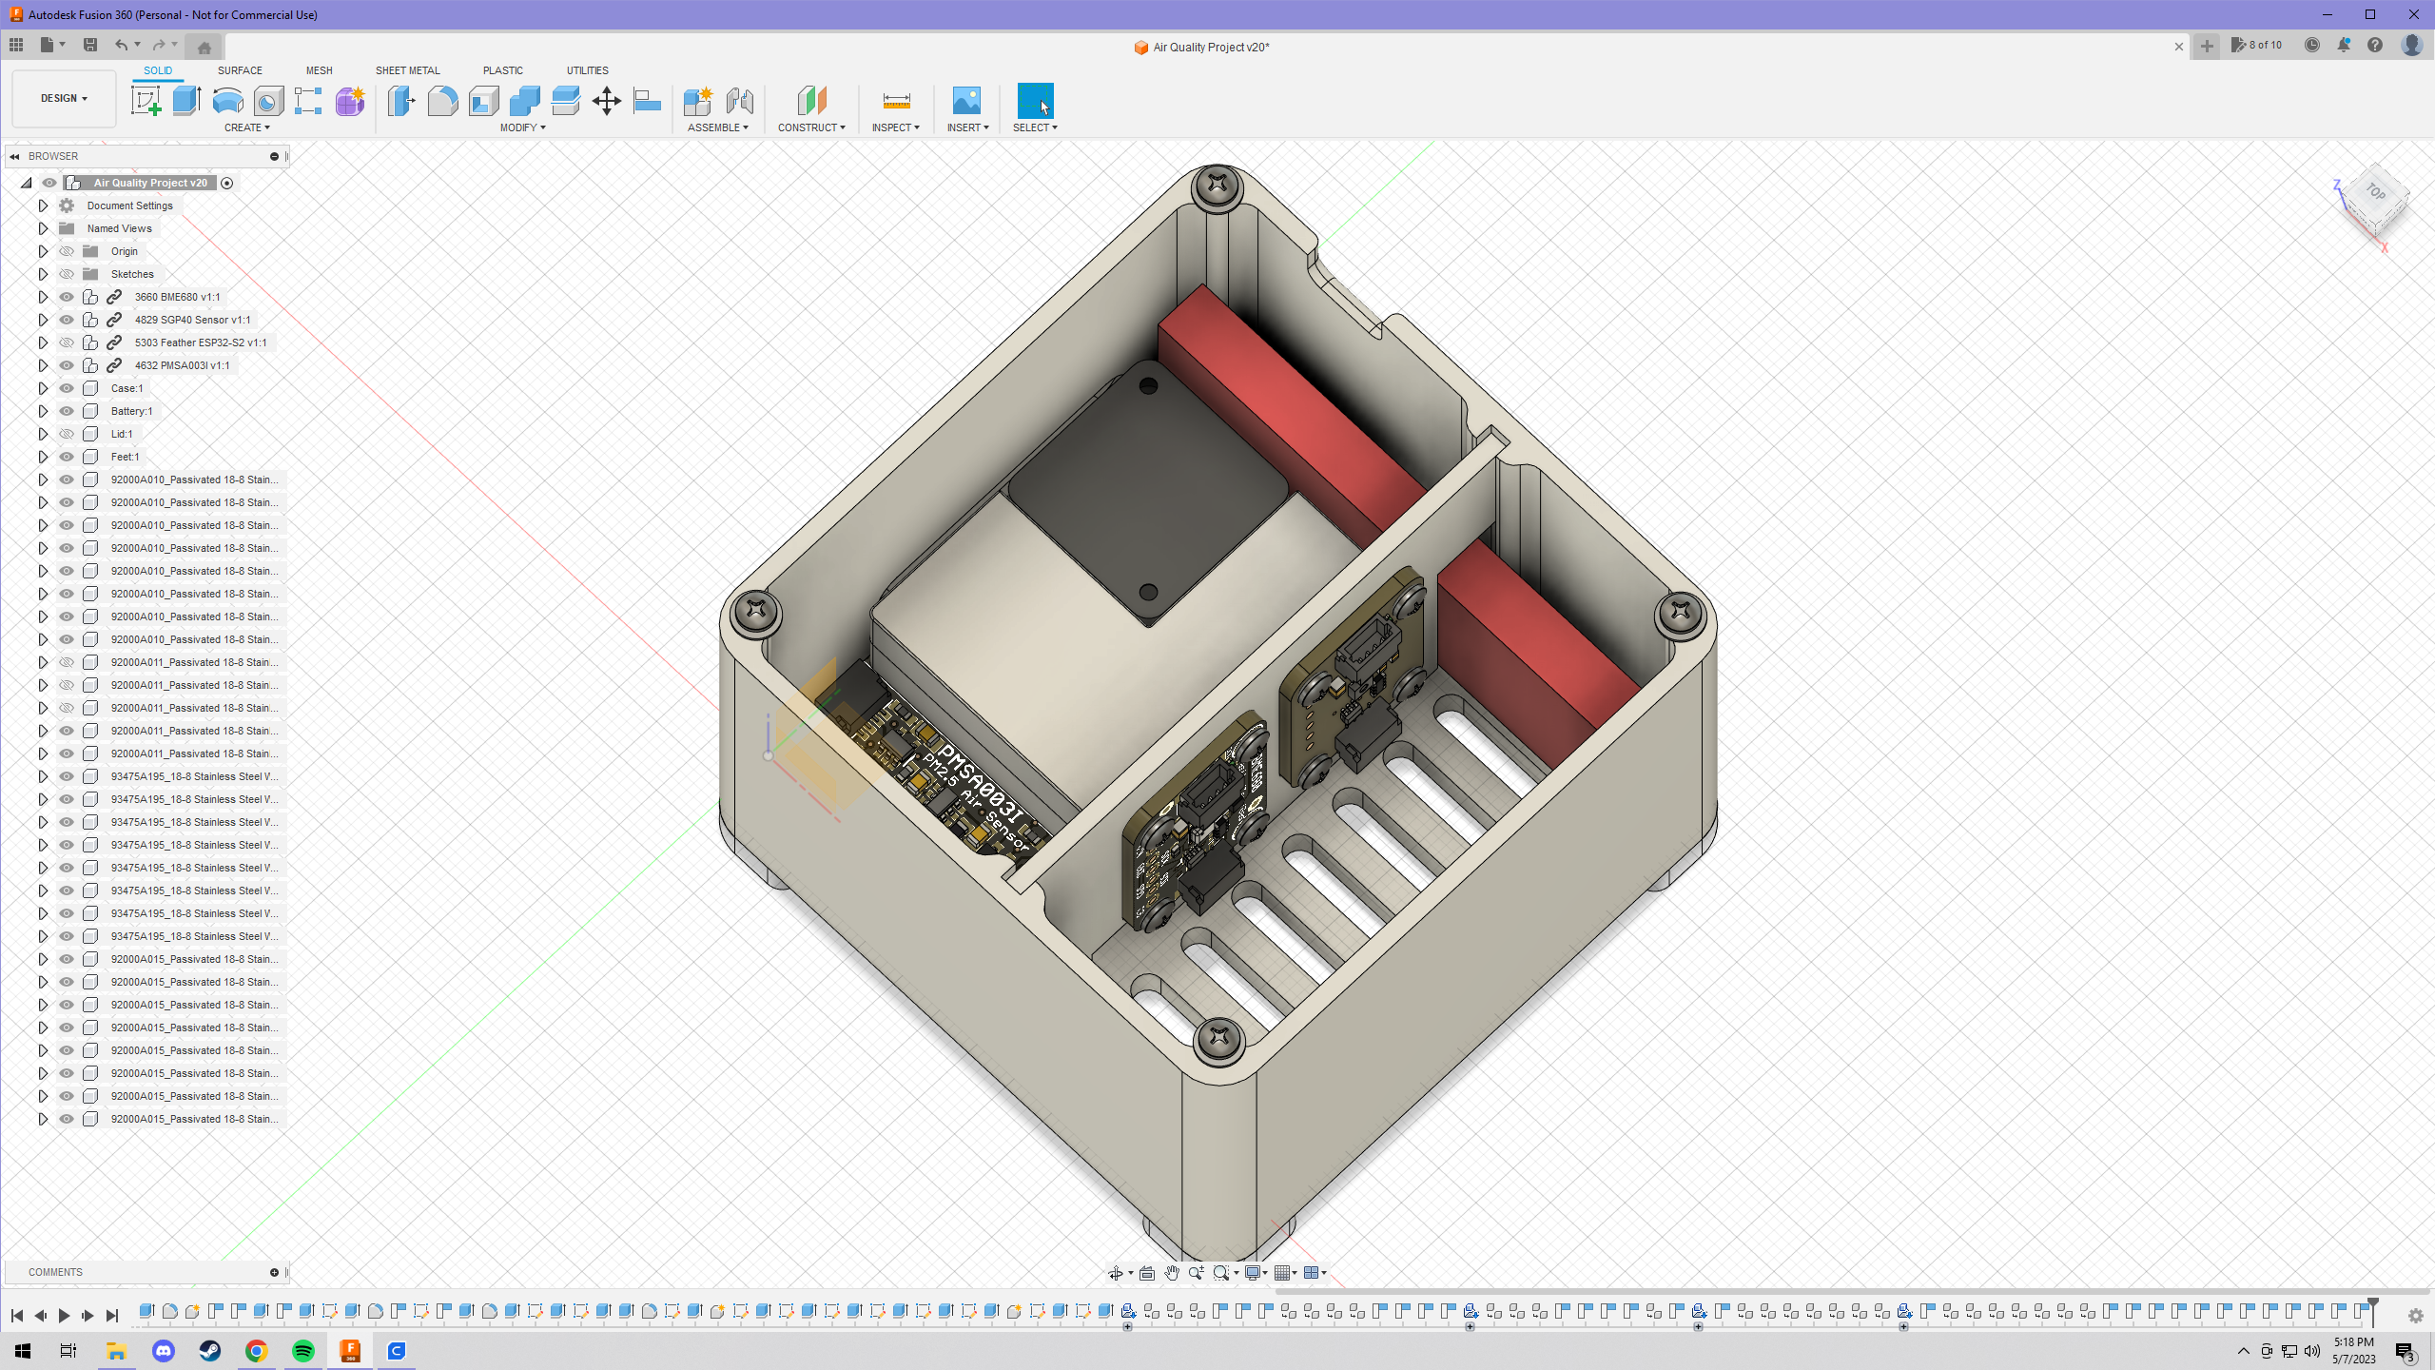Screen dimensions: 2435x1370
Task: Play the timeline animation
Action: (x=64, y=1316)
